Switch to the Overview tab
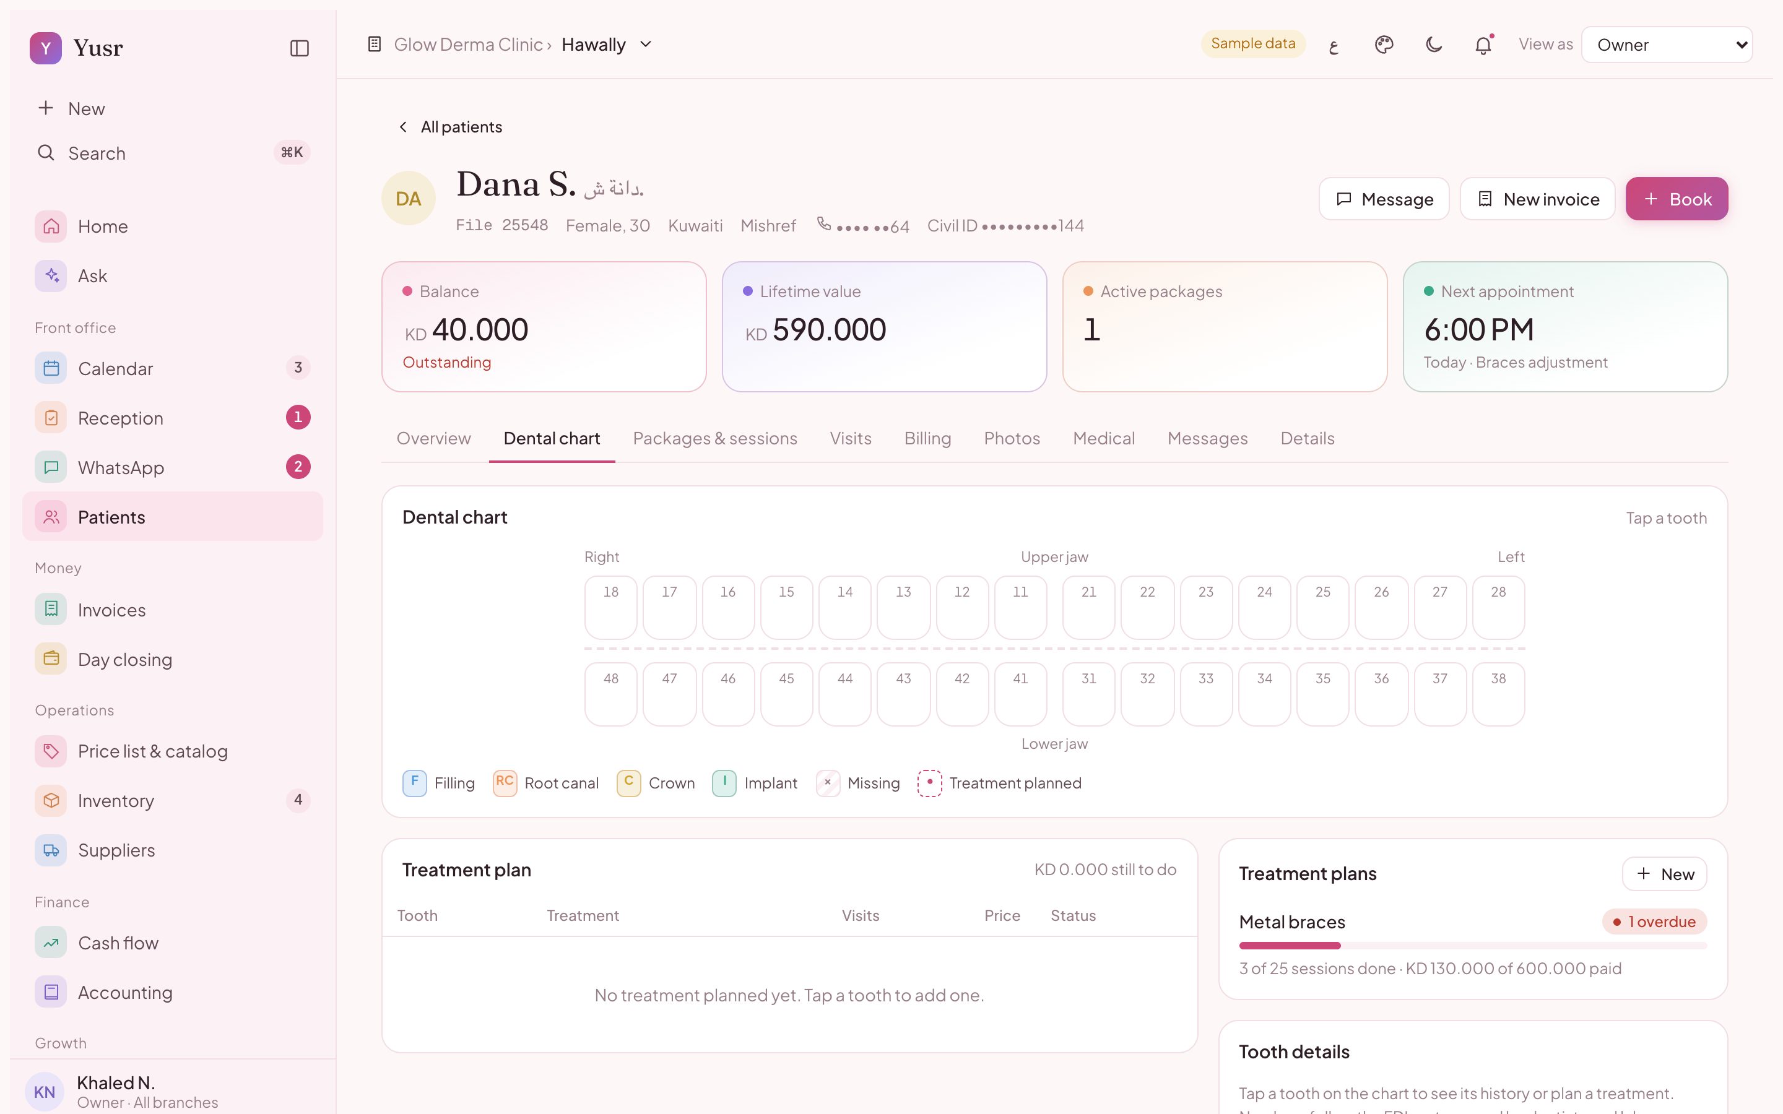This screenshot has width=1783, height=1114. coord(433,439)
